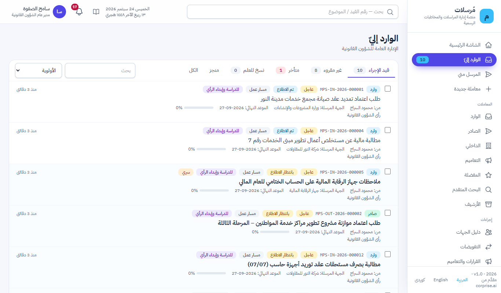Image resolution: width=501 pixels, height=293 pixels.
Task: Click the star icon for المفضلة
Action: [x=489, y=175]
